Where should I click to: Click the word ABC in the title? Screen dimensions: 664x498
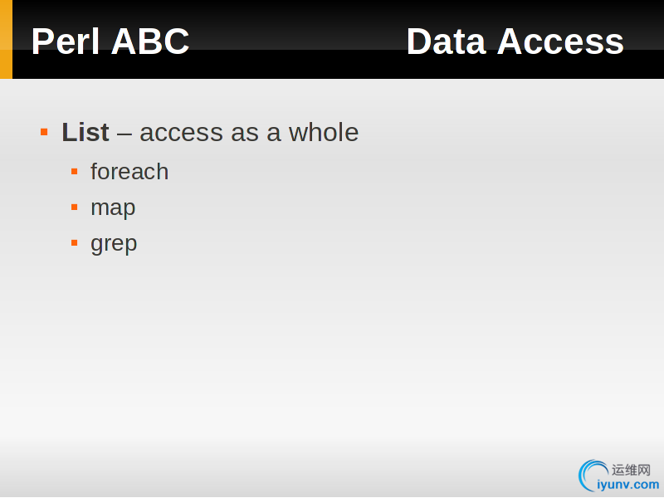(150, 41)
